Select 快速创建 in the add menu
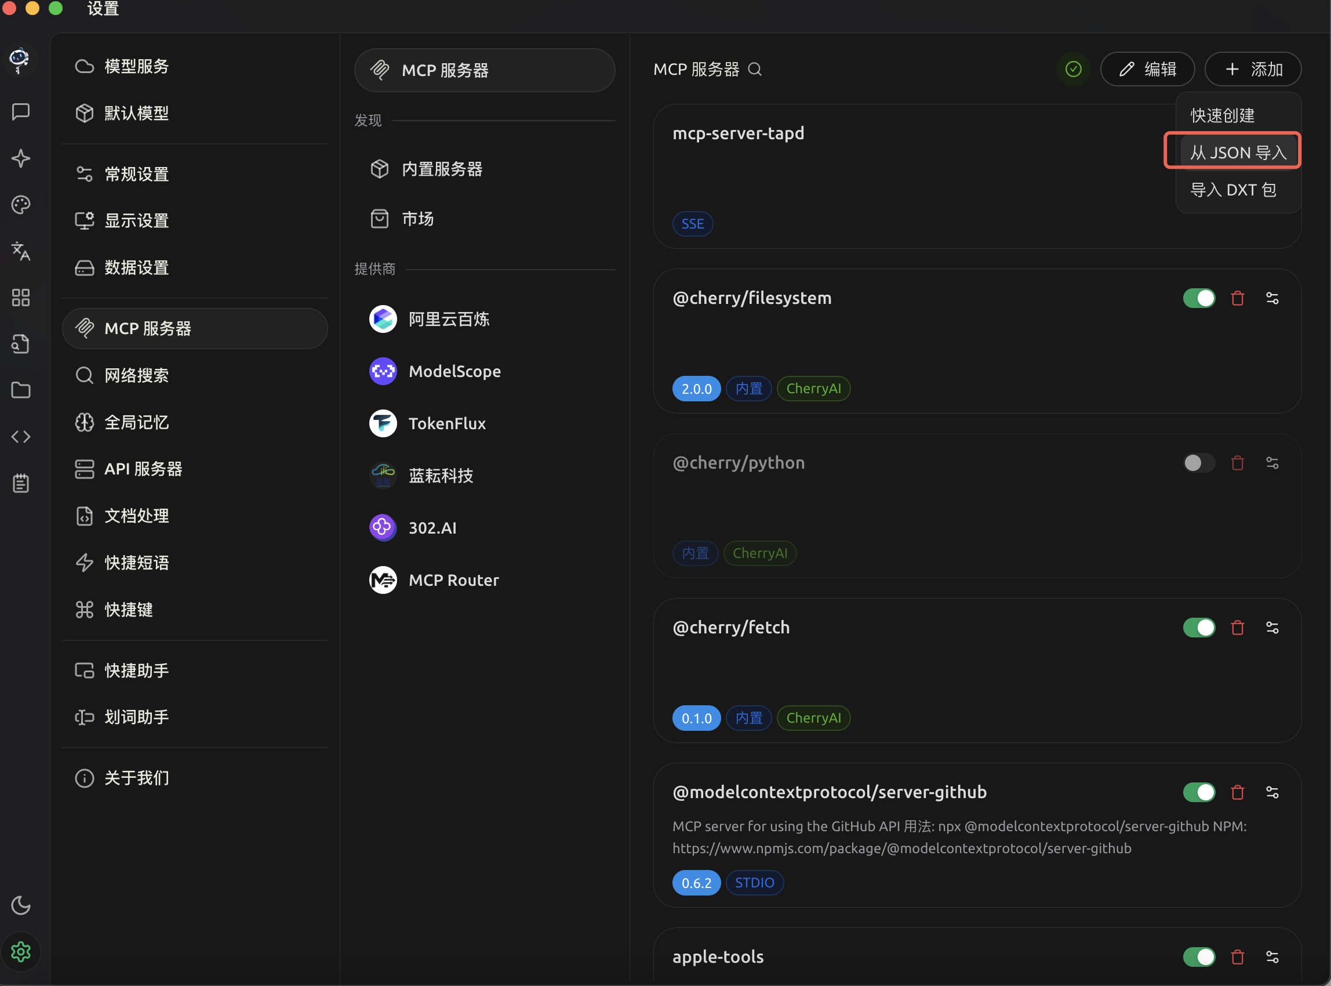 [x=1223, y=115]
